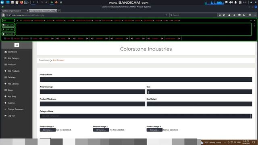Open the ENCRYPTION dropdown in HackBar
The height and width of the screenshot is (145, 258).
(x=149, y=21)
